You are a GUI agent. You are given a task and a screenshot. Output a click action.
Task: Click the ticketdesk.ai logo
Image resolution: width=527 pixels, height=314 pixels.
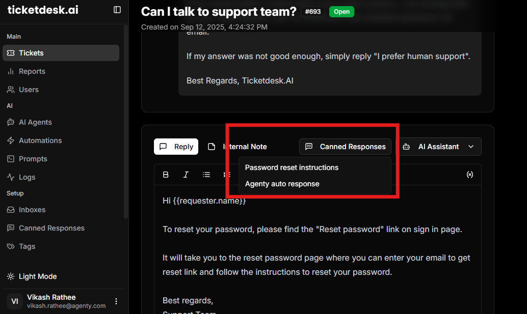43,10
